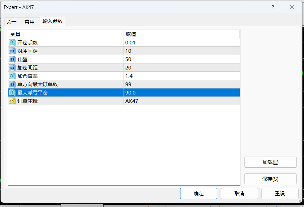Viewport: 304px width, 207px height.
Task: Reset parameters with 重设 button
Action: tap(280, 193)
